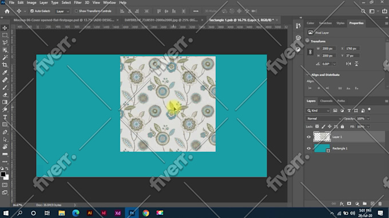Open more options ellipsis in options bar
Viewport: 389px width, 218px height.
(196, 11)
